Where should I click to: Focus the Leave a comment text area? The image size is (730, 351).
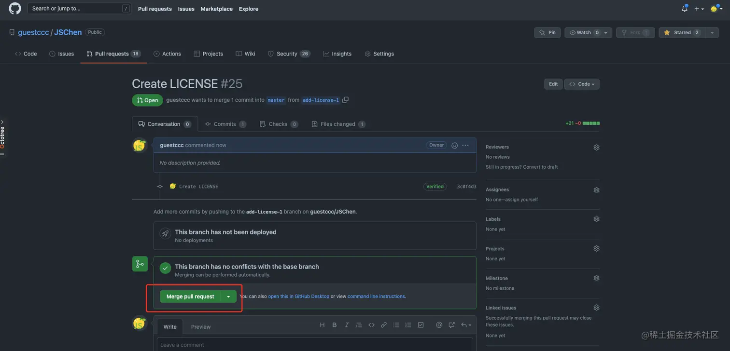[315, 344]
